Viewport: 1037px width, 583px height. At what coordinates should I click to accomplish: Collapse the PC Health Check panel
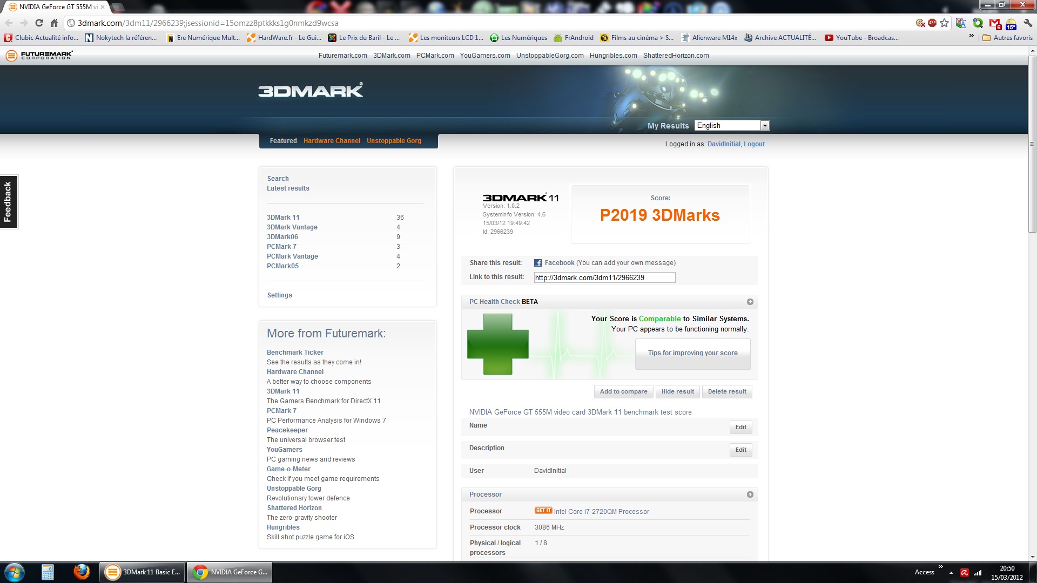750,302
